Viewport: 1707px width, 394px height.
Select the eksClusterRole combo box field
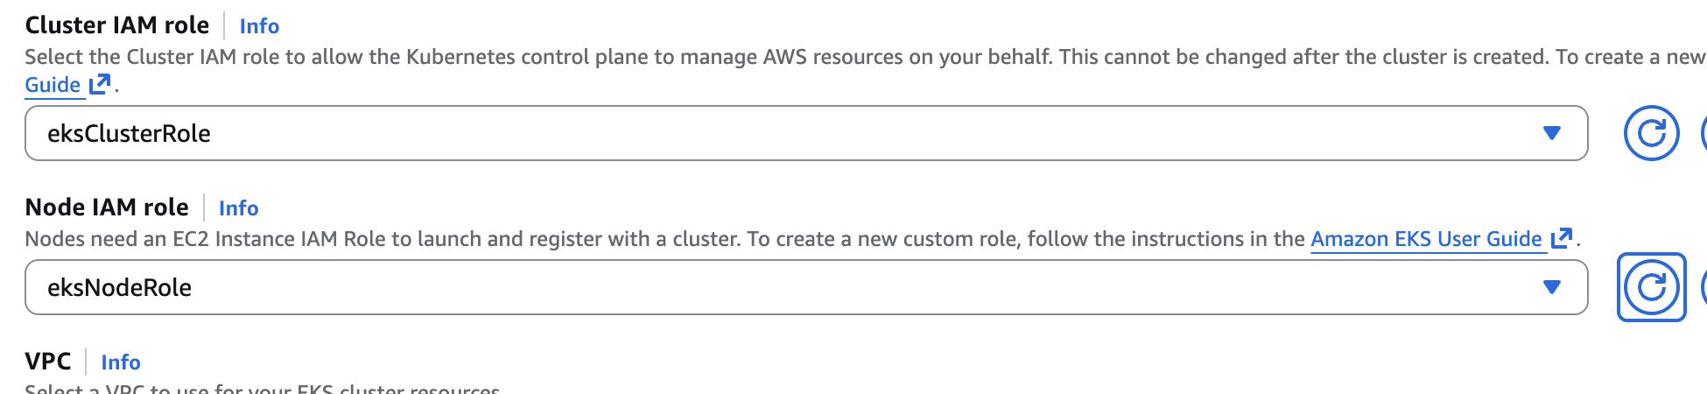pyautogui.click(x=788, y=133)
